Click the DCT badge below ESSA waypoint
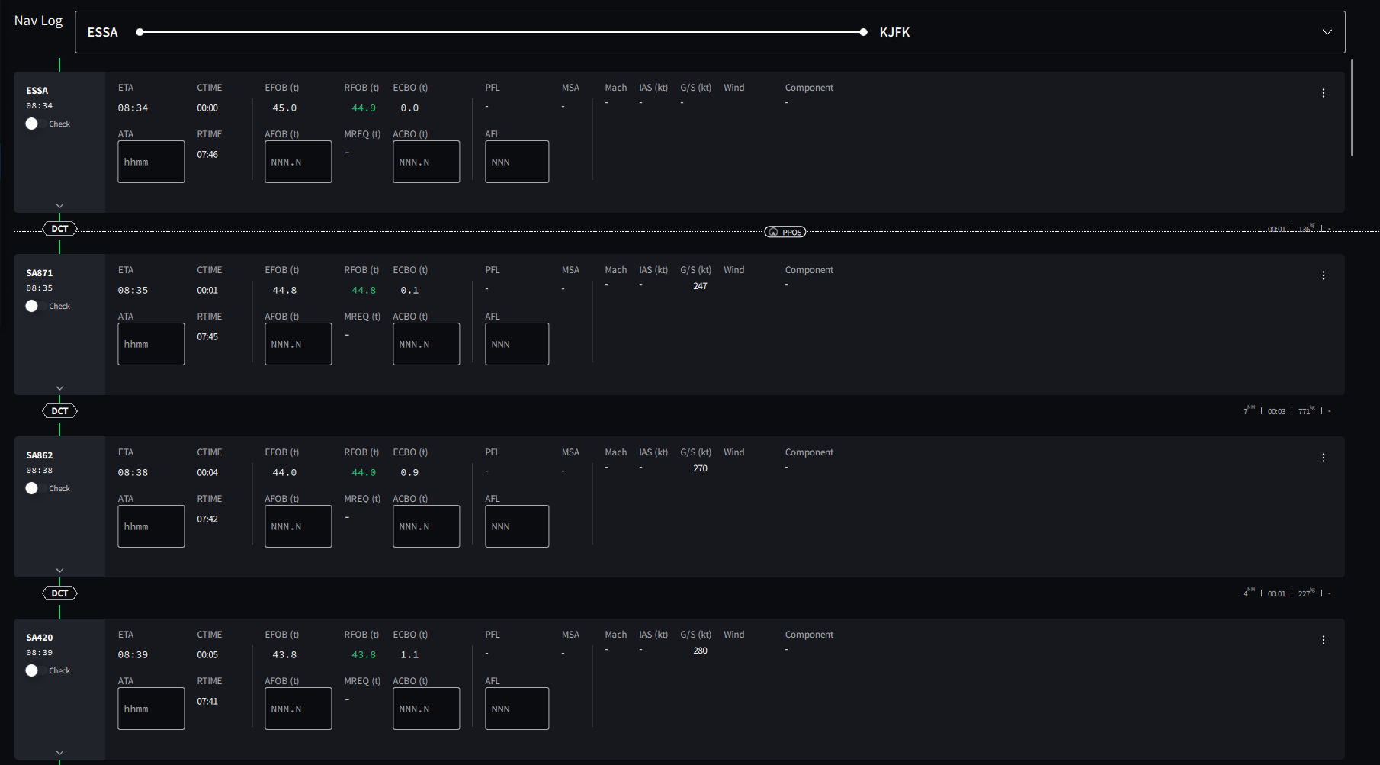 tap(59, 229)
